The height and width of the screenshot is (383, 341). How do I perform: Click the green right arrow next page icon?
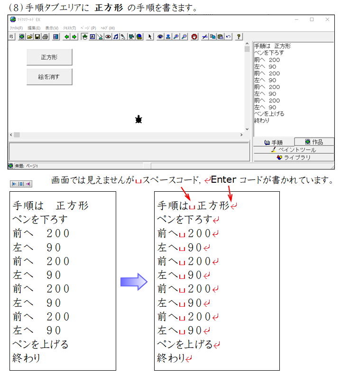click(x=74, y=36)
